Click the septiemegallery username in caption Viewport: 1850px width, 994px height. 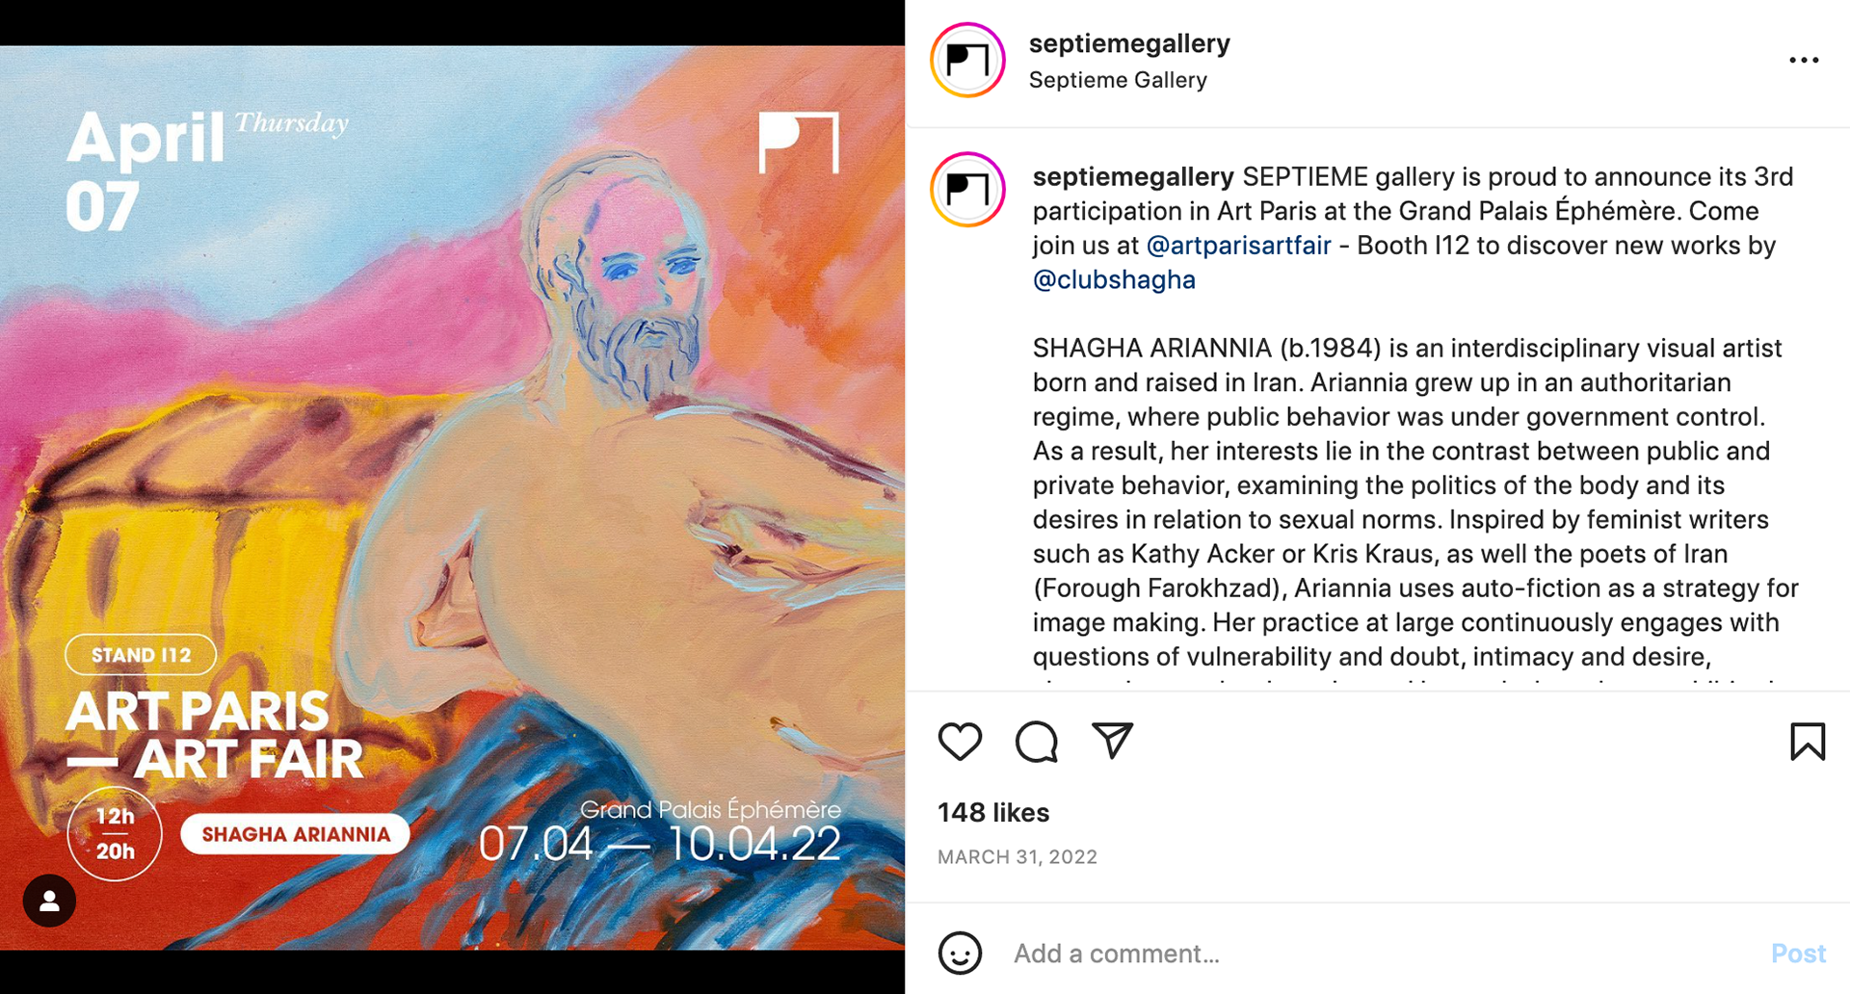[x=1133, y=177]
